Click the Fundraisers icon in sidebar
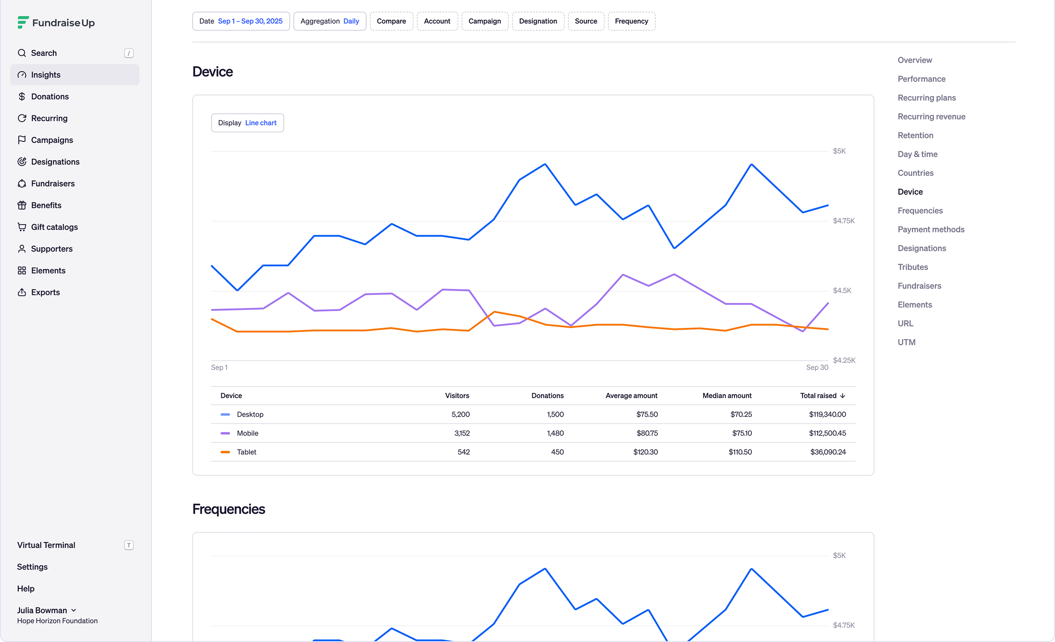The width and height of the screenshot is (1055, 642). [22, 183]
